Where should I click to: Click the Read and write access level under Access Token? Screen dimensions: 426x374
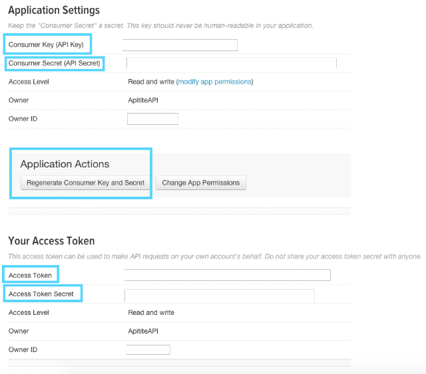click(x=151, y=312)
